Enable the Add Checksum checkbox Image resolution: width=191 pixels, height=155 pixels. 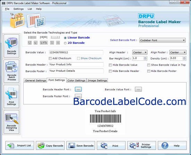tap(50, 58)
